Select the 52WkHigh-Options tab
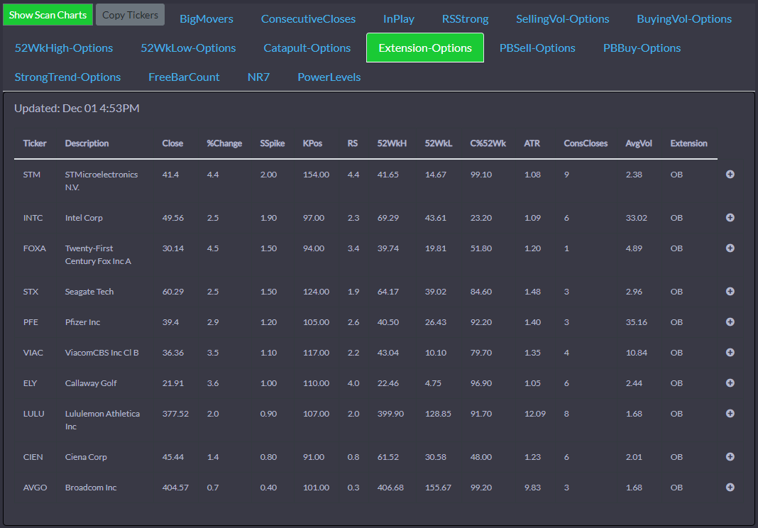 (64, 48)
